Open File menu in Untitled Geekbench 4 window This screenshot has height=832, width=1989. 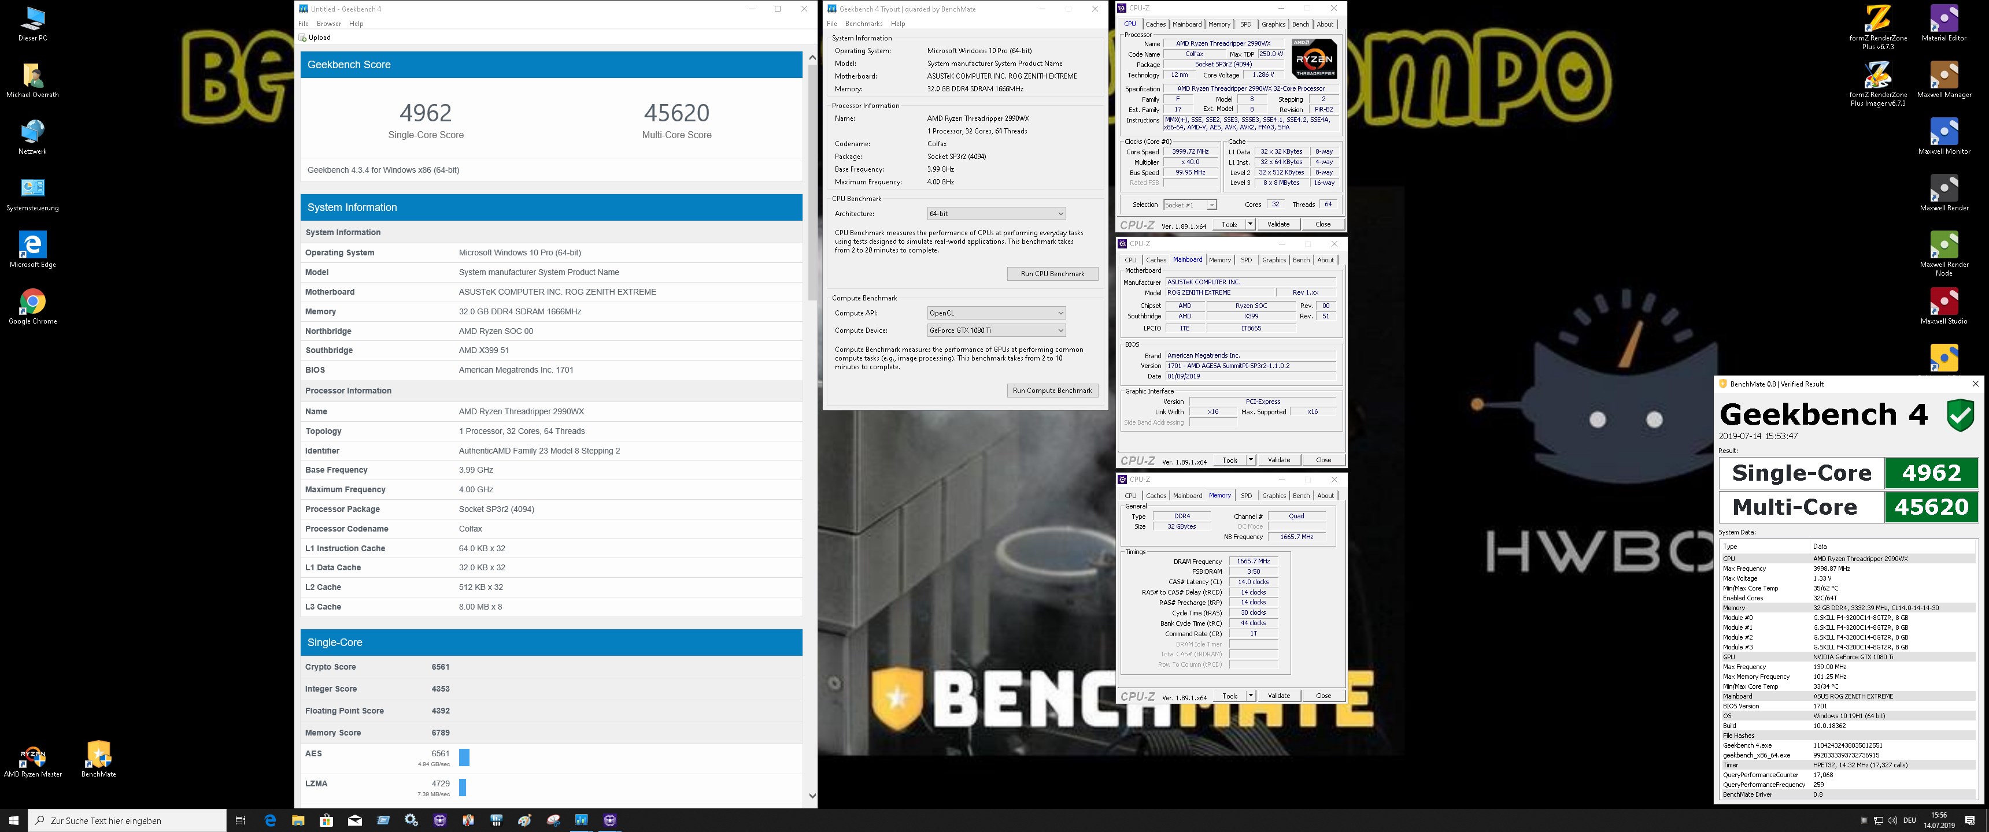click(304, 24)
